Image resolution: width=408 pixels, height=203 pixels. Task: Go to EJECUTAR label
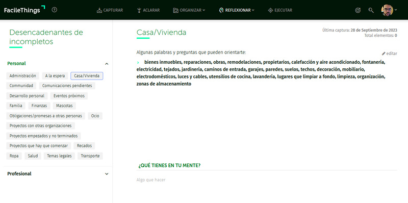tap(283, 10)
